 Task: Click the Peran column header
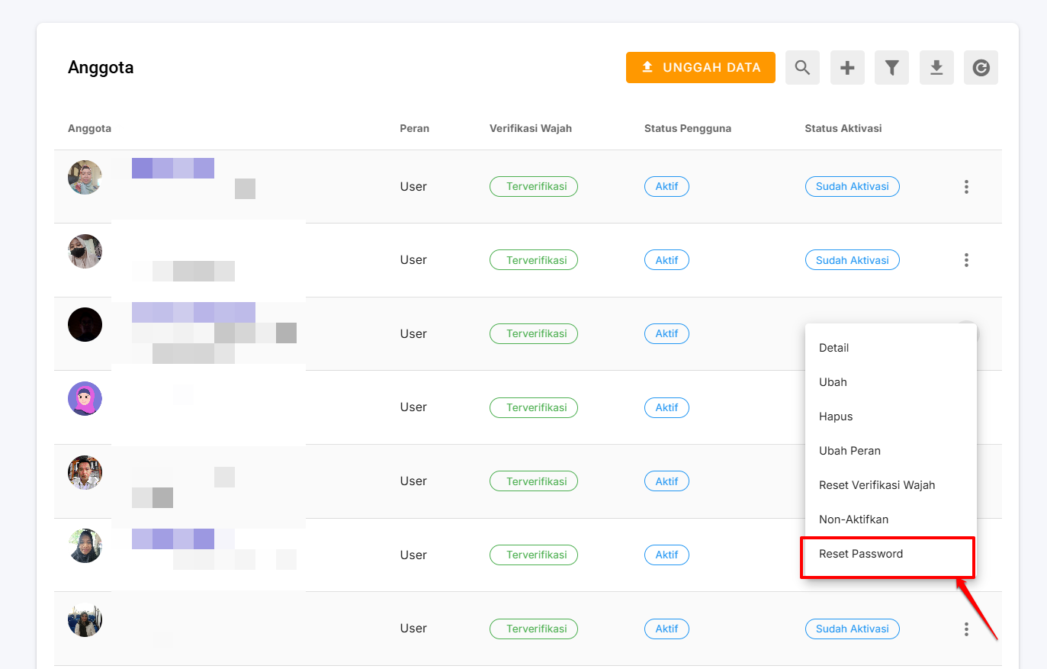click(x=414, y=128)
